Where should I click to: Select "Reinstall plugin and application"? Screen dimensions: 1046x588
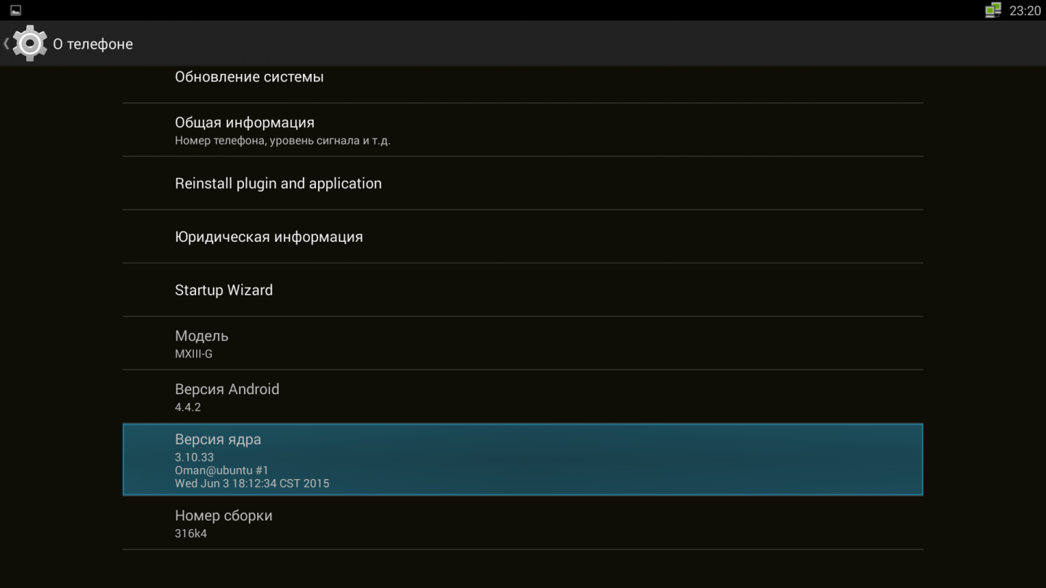click(278, 184)
